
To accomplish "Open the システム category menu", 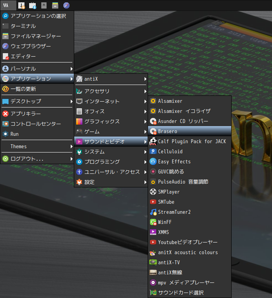I will click(111, 152).
